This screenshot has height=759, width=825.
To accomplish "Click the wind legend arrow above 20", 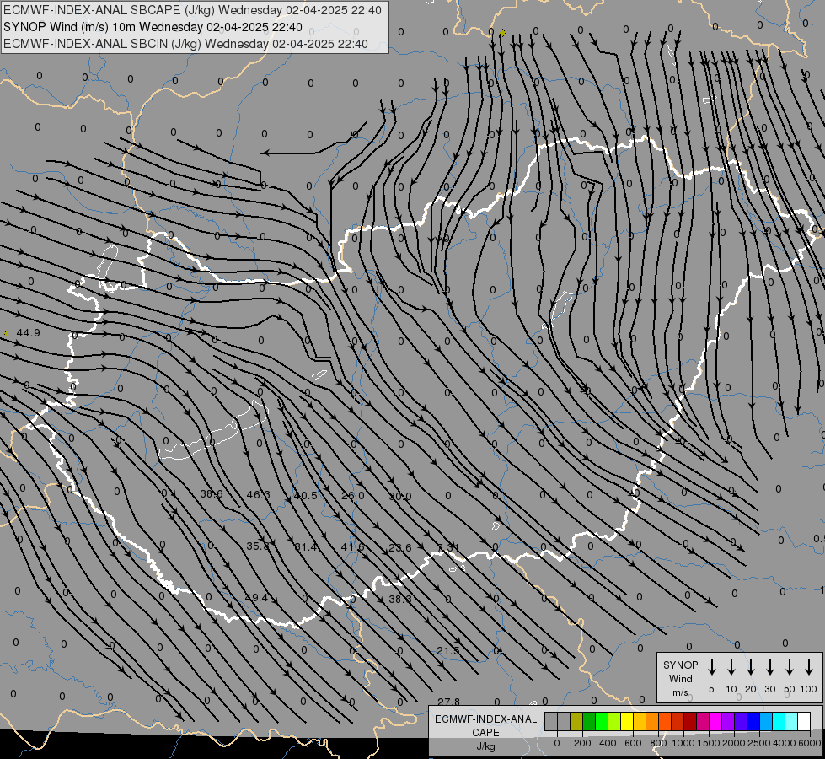I will [x=751, y=667].
